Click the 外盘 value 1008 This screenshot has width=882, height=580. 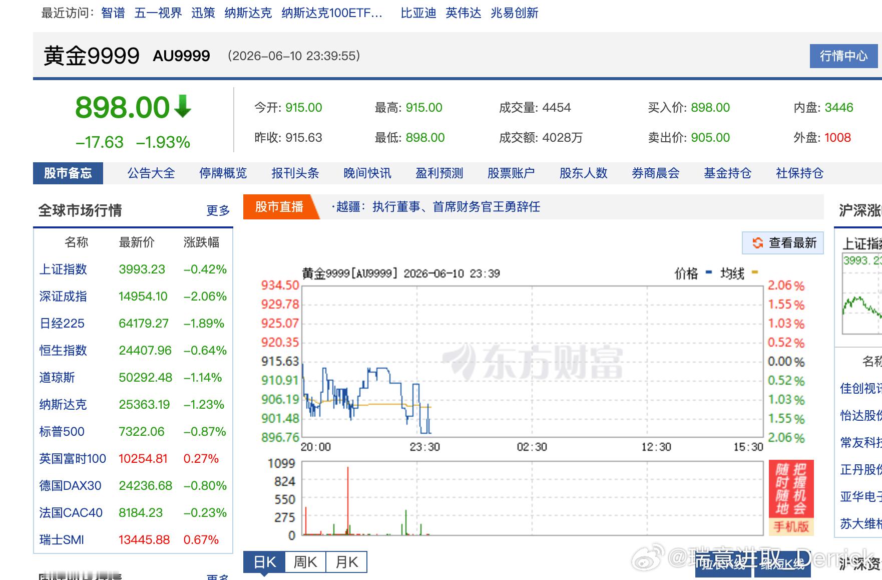837,138
